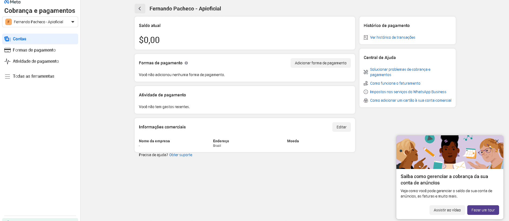
Task: Click the popup heading about gerenciar a cobrança
Action: coord(444,180)
